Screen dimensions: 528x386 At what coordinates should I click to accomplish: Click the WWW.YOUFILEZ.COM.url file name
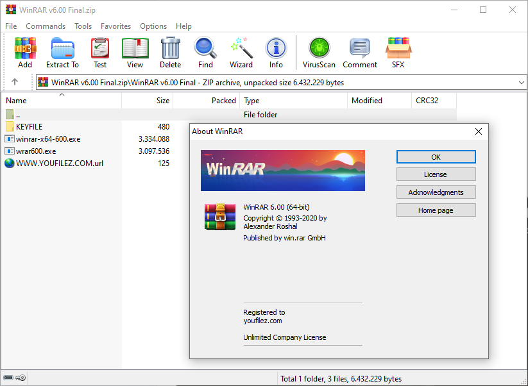[x=60, y=164]
